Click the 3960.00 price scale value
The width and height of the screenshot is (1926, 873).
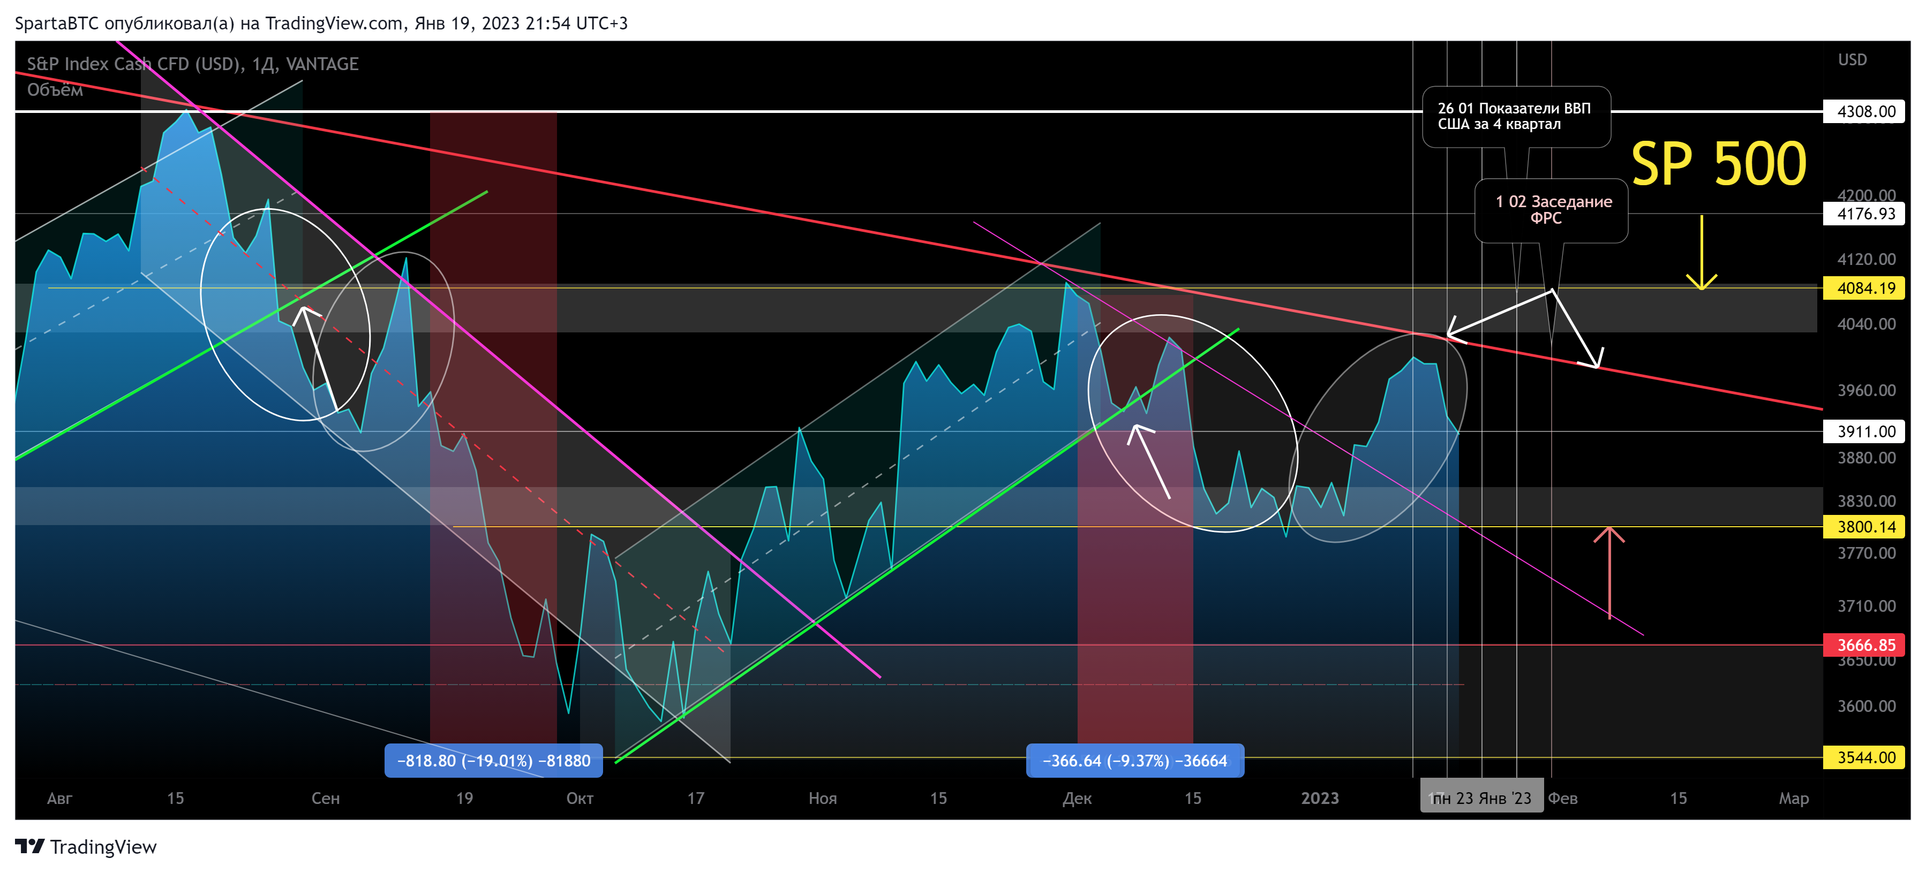pyautogui.click(x=1866, y=390)
